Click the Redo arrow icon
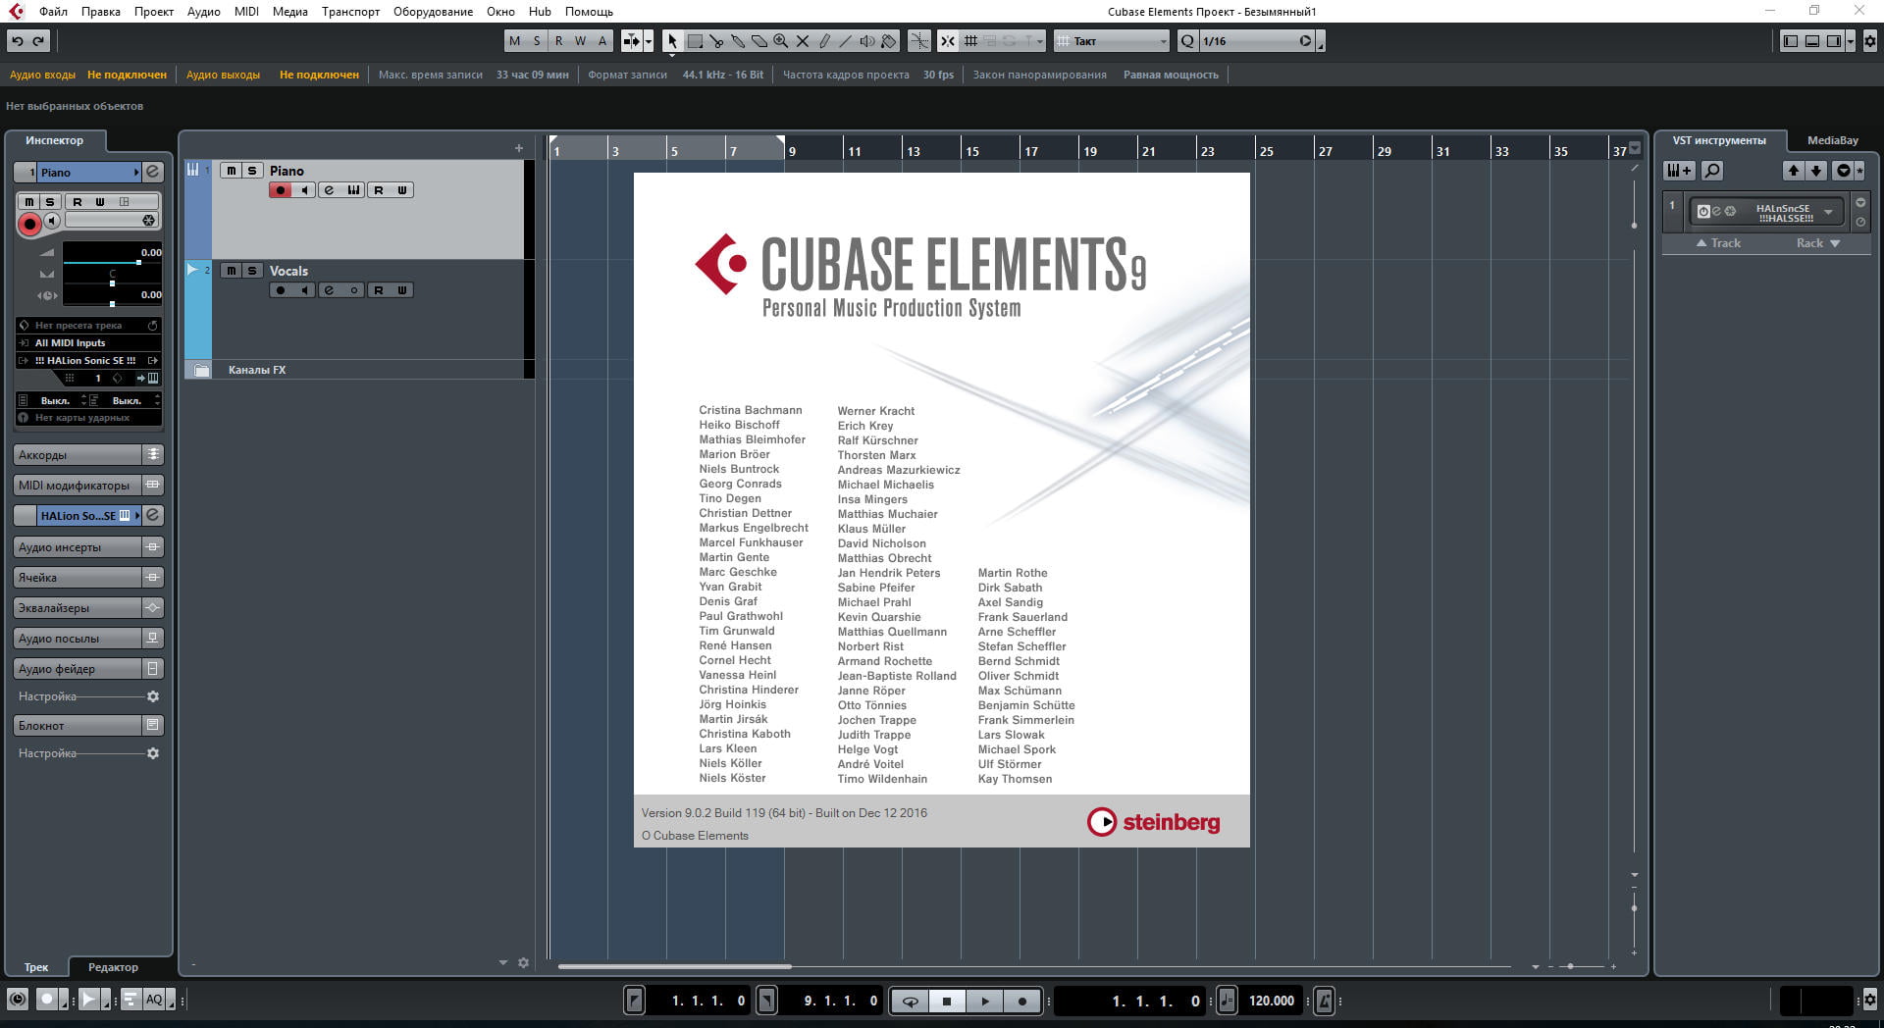The image size is (1884, 1028). (38, 41)
